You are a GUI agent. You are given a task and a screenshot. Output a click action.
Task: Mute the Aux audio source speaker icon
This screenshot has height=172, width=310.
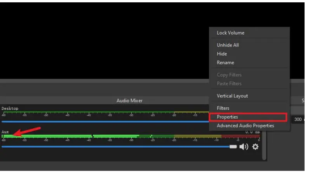[244, 147]
